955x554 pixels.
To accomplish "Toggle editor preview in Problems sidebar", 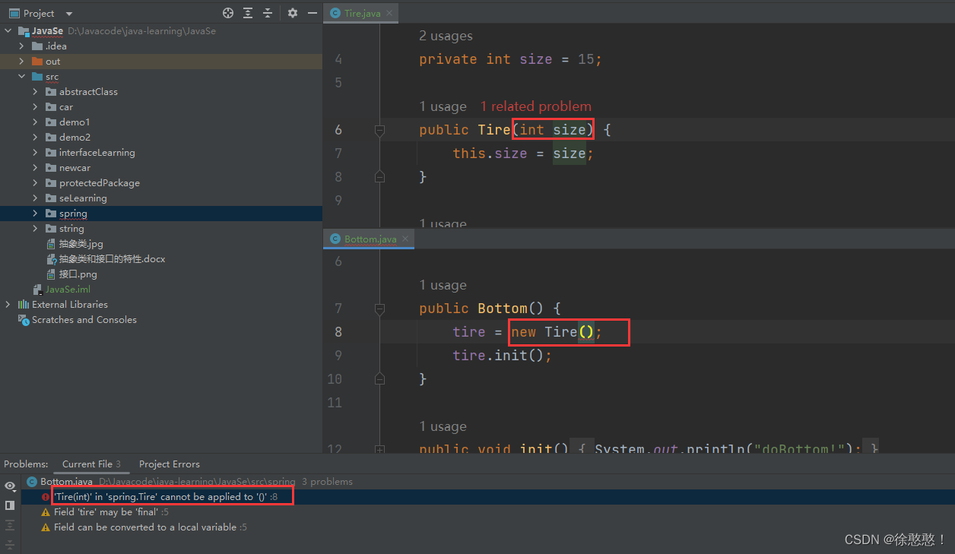I will click(10, 505).
